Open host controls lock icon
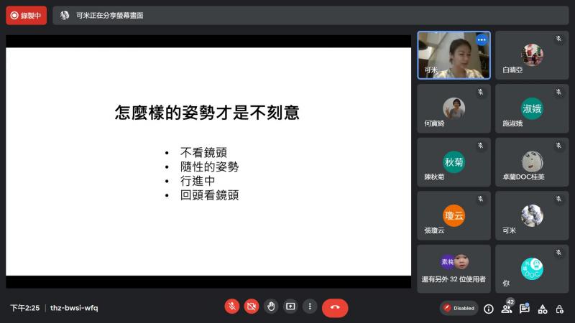 (560, 309)
